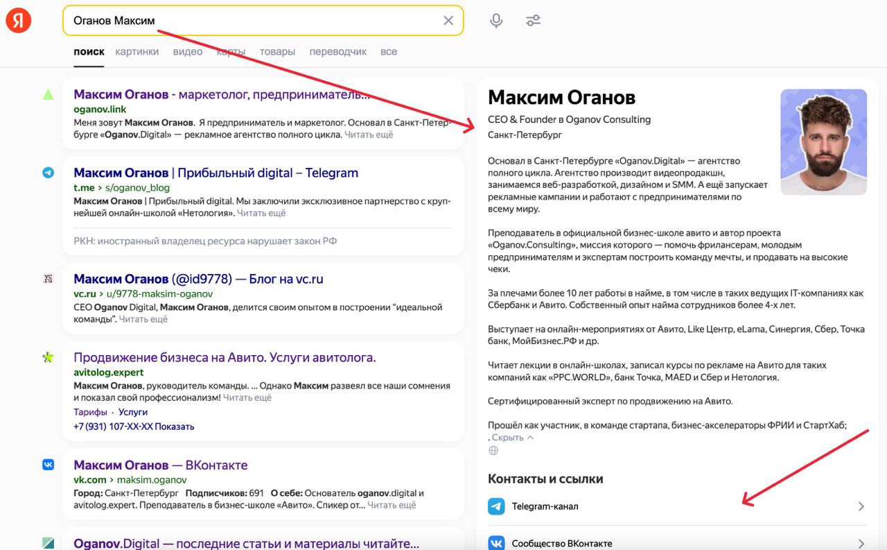887x550 pixels.
Task: Open result Блог на vc.ru
Action: (x=198, y=279)
